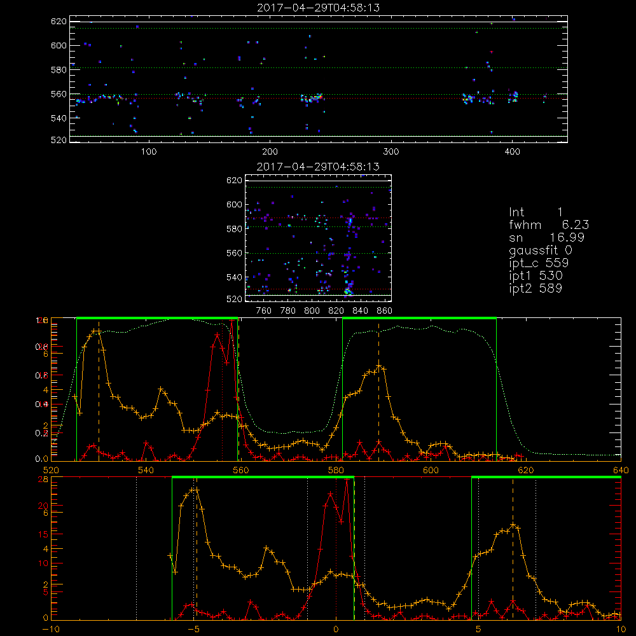Click orange x-axis label 560 on profile plot
The width and height of the screenshot is (636, 636).
240,470
